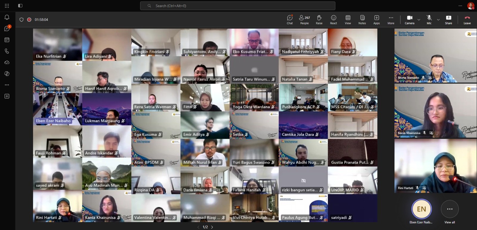Open the View layout menu
477x230 pixels.
[x=348, y=20]
